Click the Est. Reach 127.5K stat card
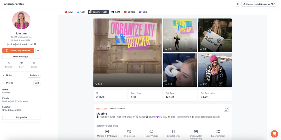The width and height of the screenshot is (281, 140). point(180,95)
